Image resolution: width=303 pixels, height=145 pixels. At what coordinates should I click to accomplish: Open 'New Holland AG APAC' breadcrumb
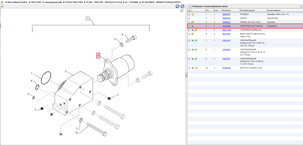(17, 2)
